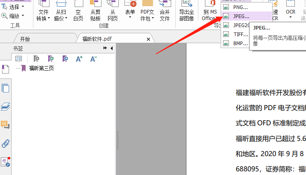The height and width of the screenshot is (175, 306).
Task: Collapse the 书签 panel with the left arrow
Action: [112, 48]
